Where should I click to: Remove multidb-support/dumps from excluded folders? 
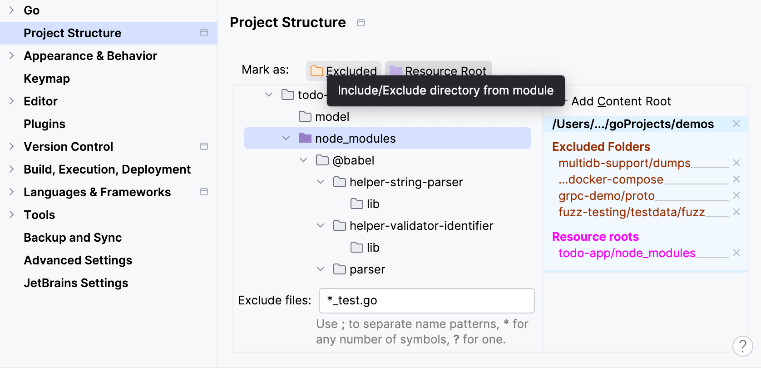pos(736,163)
